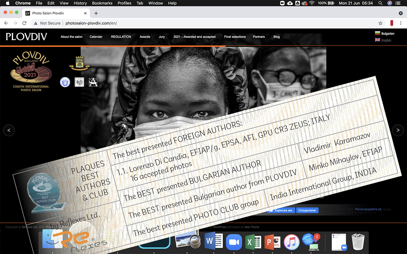Show the previous slide with left arrow
Screen dimensions: 407x254
click(x=9, y=130)
